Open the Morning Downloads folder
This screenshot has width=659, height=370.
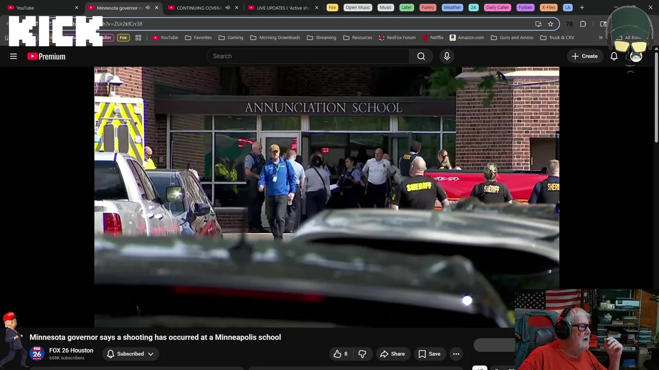274,38
